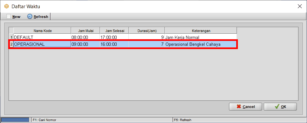Click the green checkmark icon on OK
Screen dimensions: 307x123
277,107
